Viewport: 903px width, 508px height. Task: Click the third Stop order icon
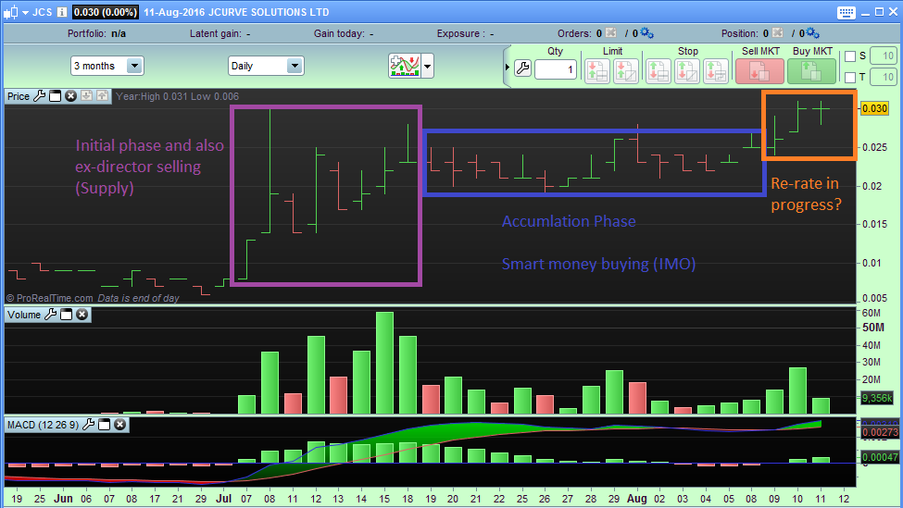coord(715,71)
